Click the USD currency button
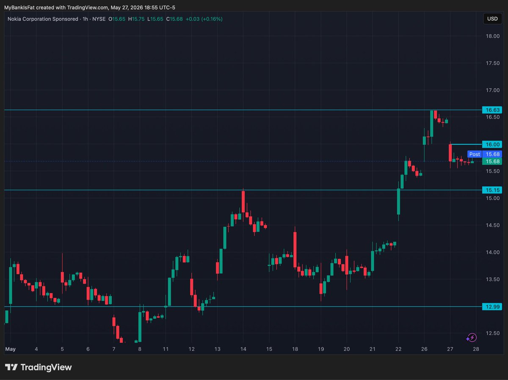 492,19
